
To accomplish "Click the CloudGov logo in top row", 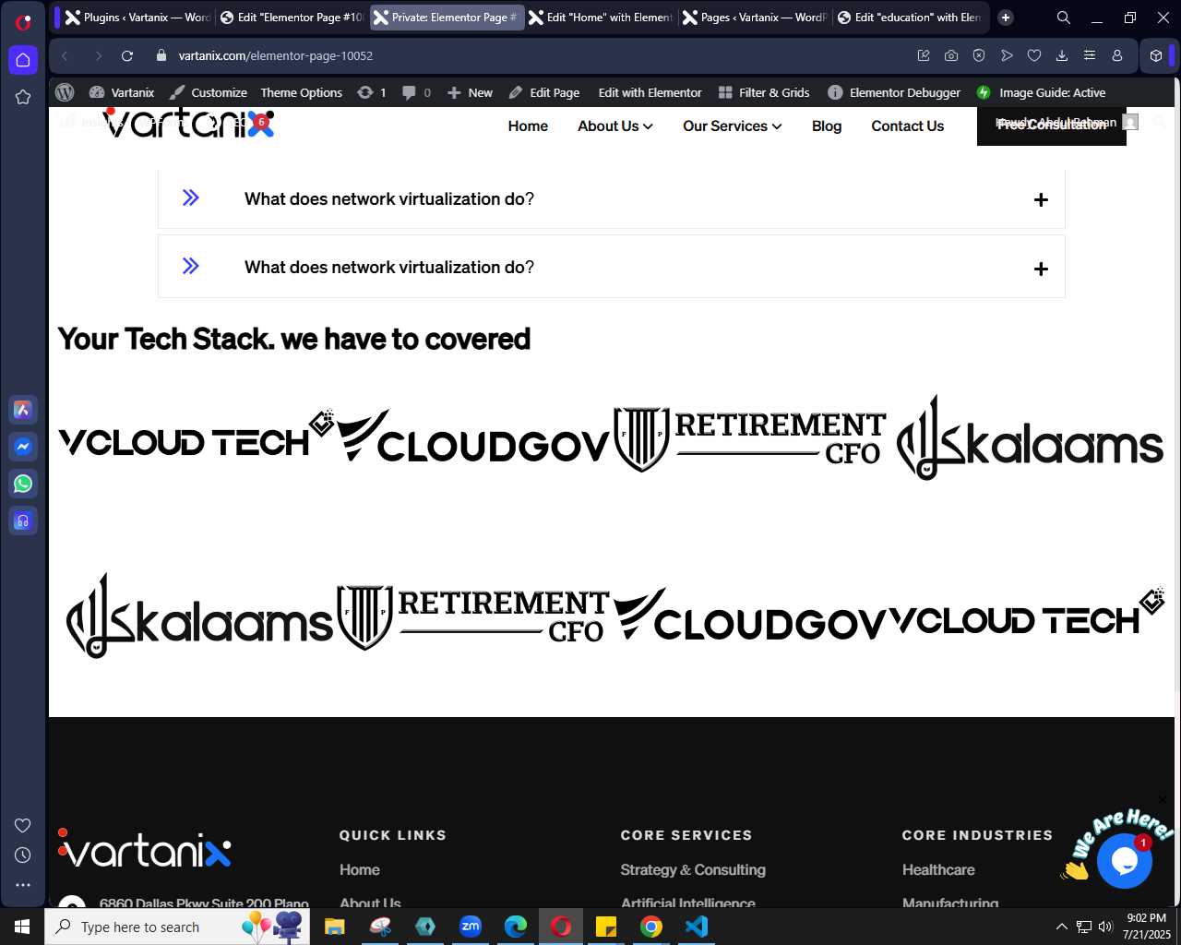I will (472, 436).
